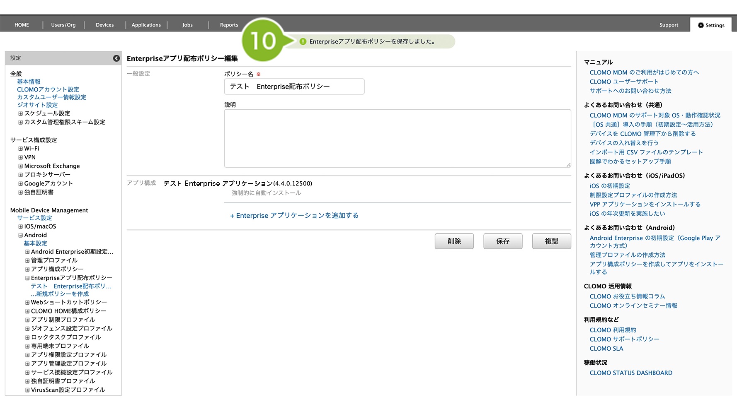Open the Devices menu

coord(104,25)
